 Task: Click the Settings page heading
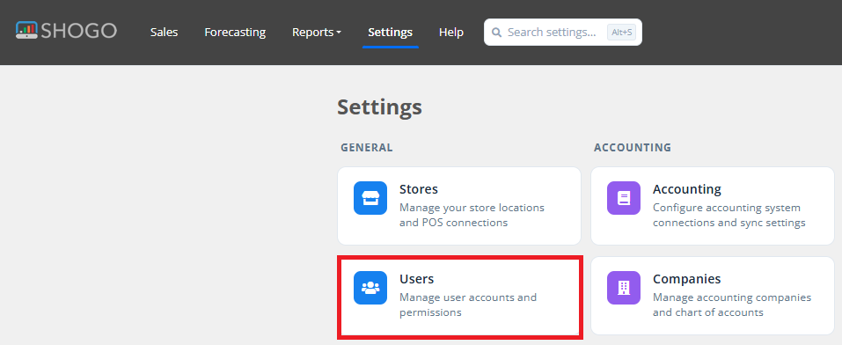[x=379, y=107]
